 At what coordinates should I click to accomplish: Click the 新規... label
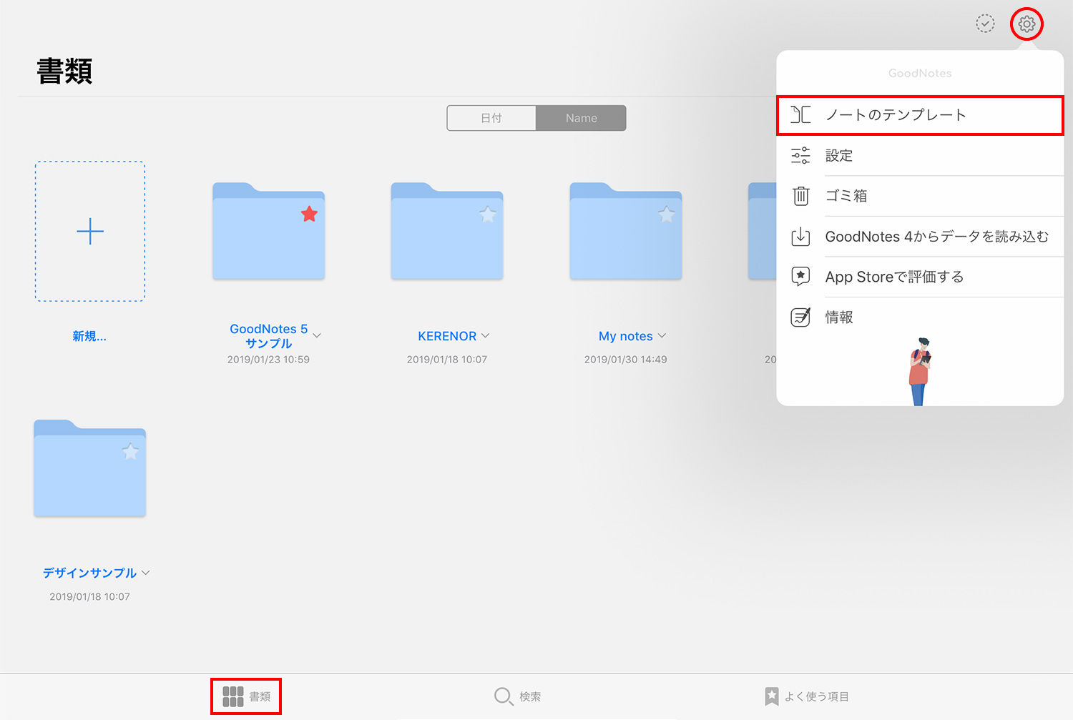89,336
